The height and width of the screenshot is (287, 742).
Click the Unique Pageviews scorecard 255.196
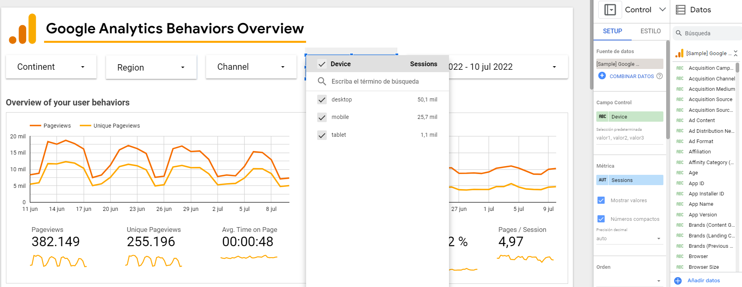click(151, 242)
